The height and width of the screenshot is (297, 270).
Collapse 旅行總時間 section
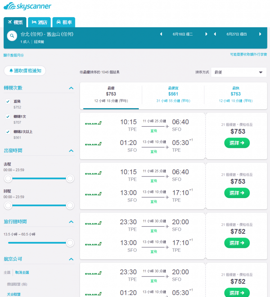71,222
